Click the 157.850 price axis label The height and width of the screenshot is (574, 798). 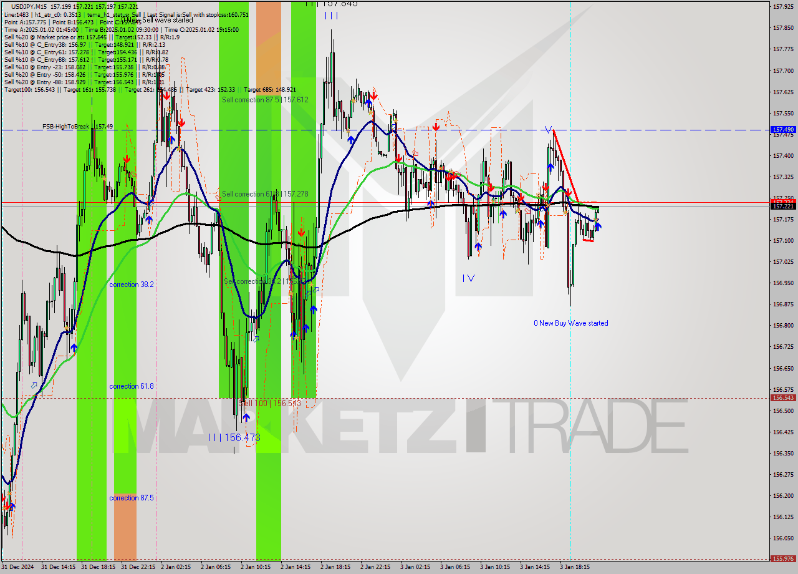(783, 27)
